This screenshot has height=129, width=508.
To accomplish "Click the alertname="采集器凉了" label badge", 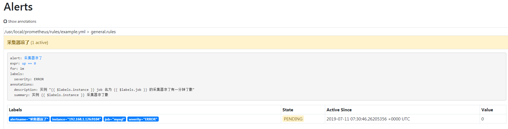I will (x=29, y=119).
